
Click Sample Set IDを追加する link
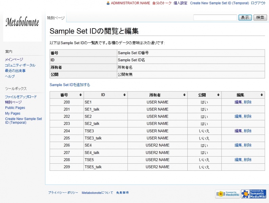point(70,85)
